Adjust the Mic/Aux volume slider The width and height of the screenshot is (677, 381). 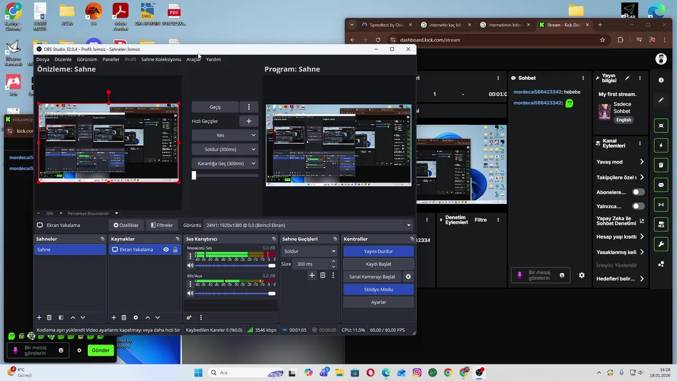[x=236, y=293]
